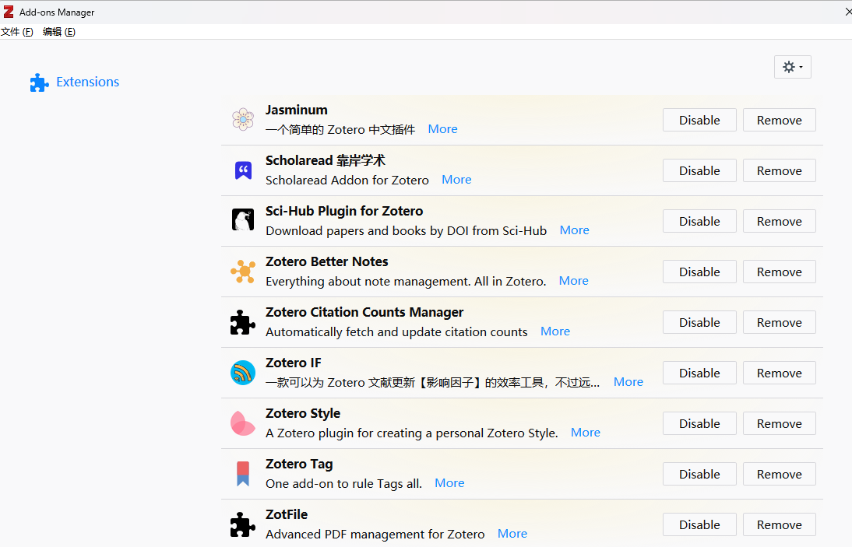This screenshot has height=547, width=852.
Task: Click 'Scholaread Addon for Zotero' description
Action: click(347, 180)
